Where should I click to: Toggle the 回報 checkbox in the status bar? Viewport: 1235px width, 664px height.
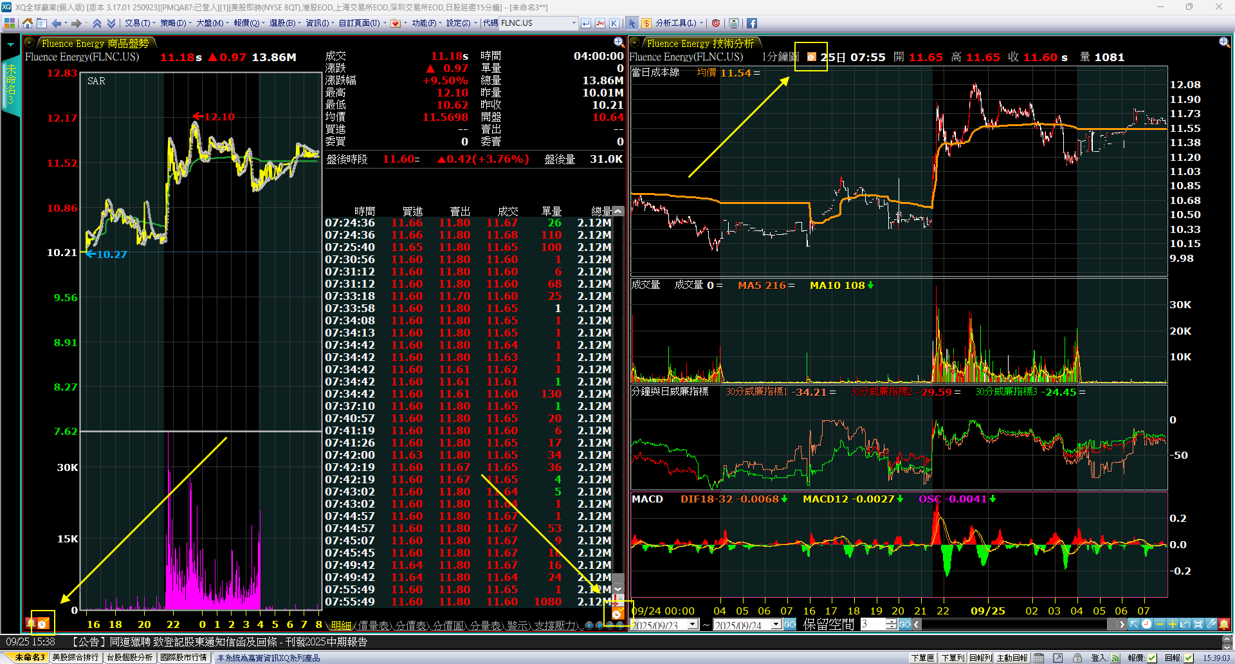1189,658
